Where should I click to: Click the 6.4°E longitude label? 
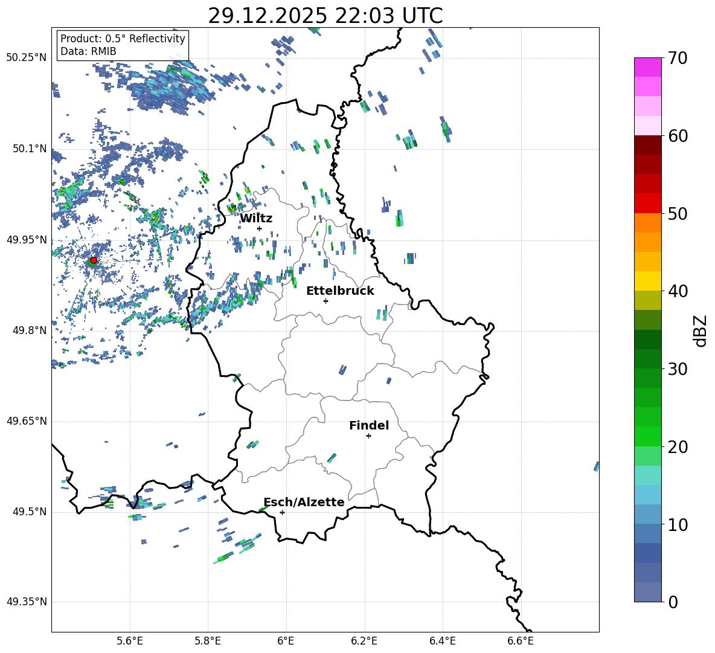[x=442, y=641]
